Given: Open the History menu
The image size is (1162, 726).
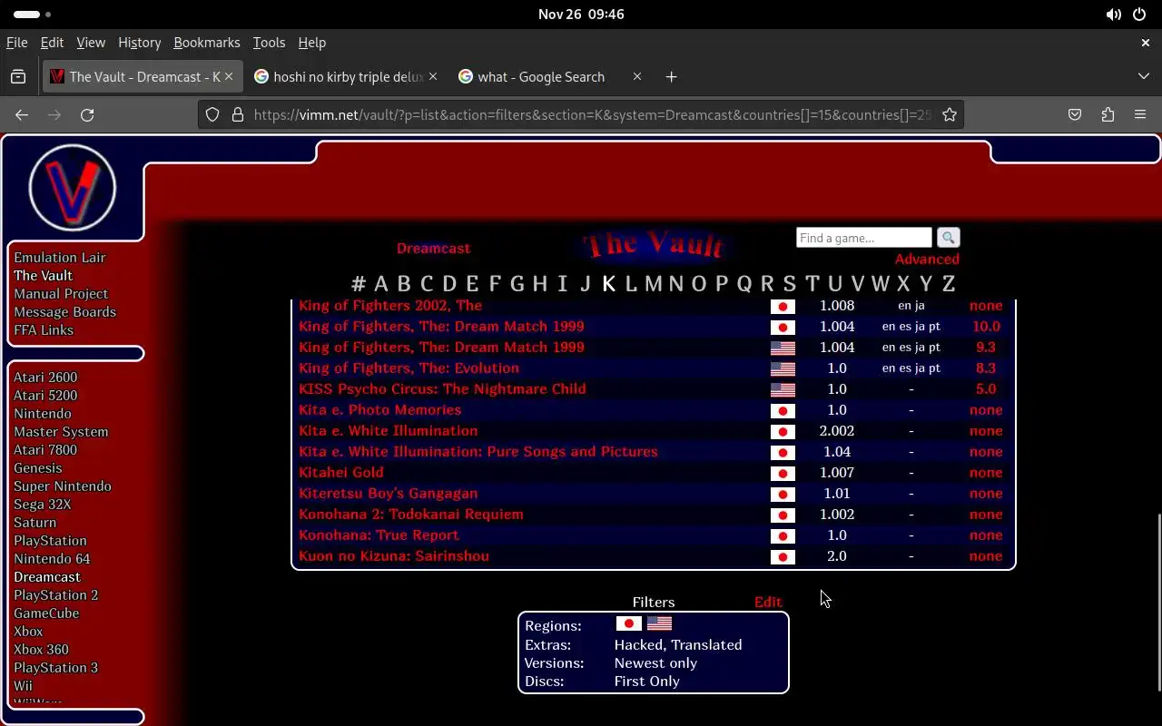Looking at the screenshot, I should 139,43.
